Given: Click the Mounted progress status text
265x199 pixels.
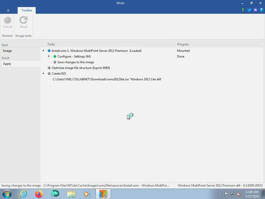Looking at the screenshot, I should tap(183, 51).
